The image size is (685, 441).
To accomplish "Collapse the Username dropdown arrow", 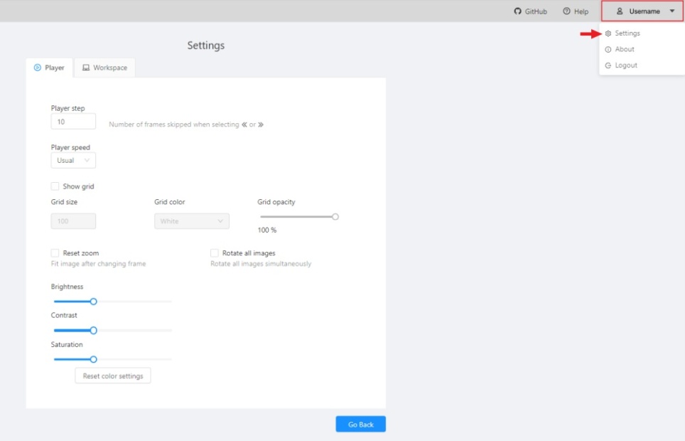I will (x=672, y=11).
